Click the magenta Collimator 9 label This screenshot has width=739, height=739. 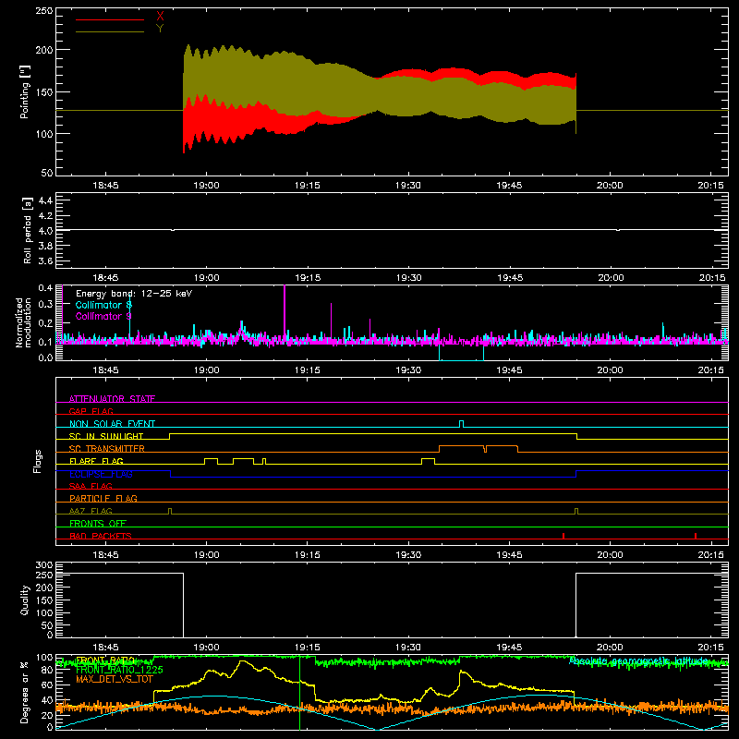tap(103, 316)
